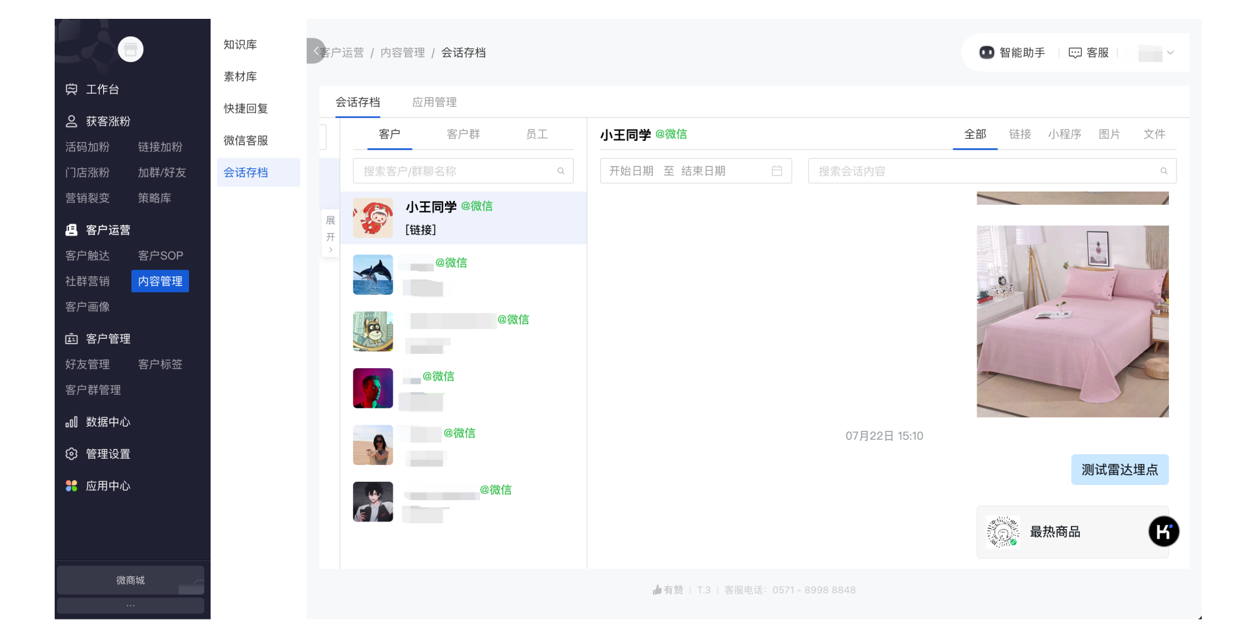
Task: Open the pink bedding image message
Action: 1073,321
